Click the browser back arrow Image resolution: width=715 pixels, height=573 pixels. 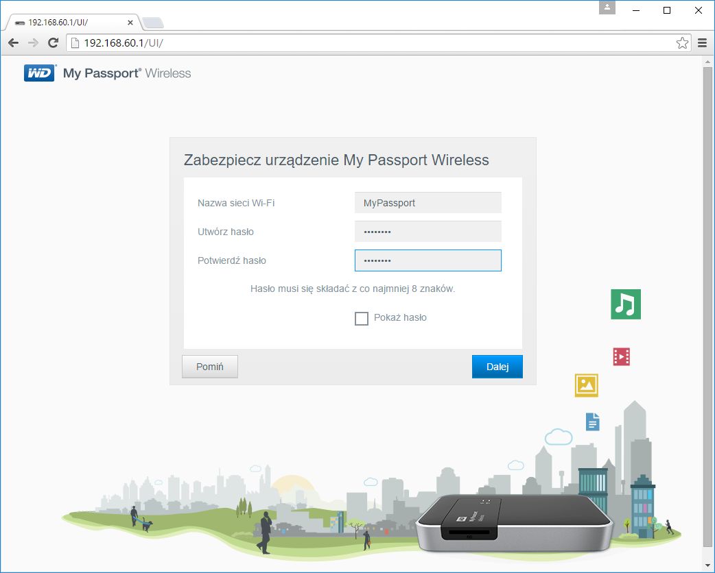pyautogui.click(x=12, y=42)
